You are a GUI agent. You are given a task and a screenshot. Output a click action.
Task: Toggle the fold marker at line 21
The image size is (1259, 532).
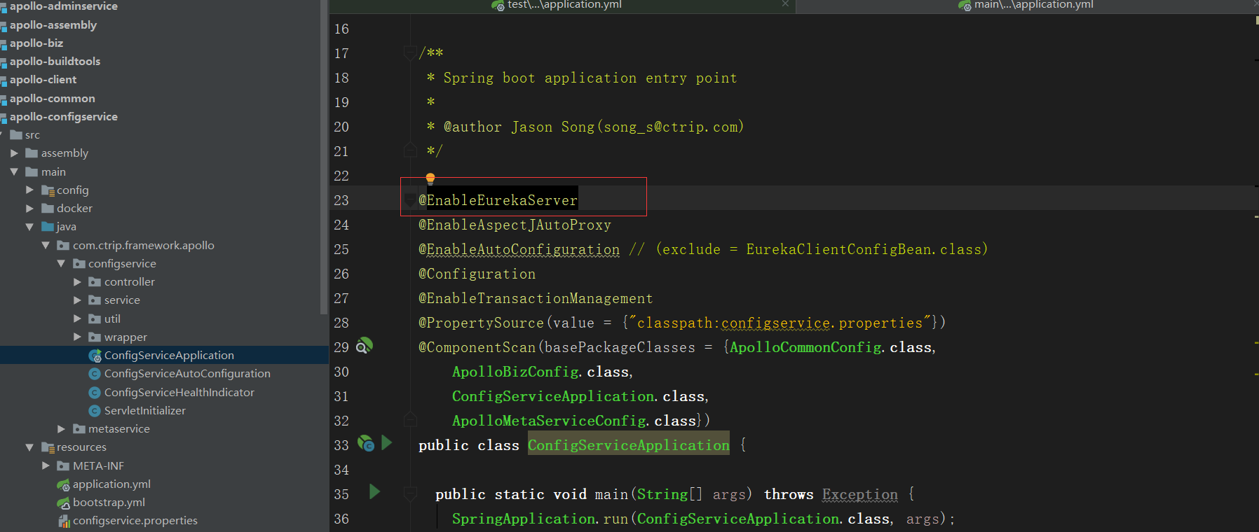click(x=411, y=150)
